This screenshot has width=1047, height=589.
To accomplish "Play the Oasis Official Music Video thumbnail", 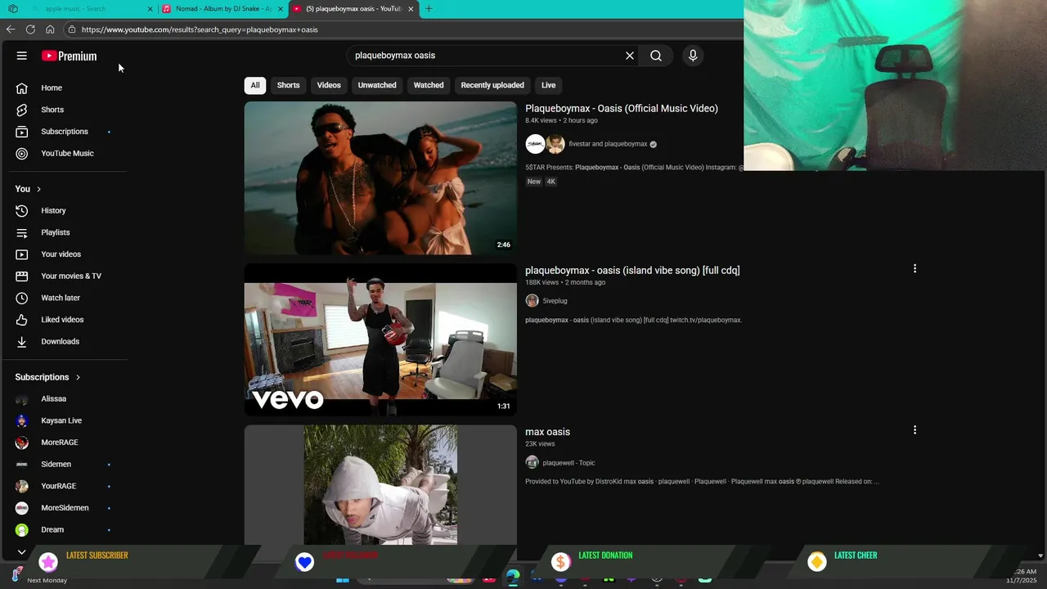I will coord(380,178).
